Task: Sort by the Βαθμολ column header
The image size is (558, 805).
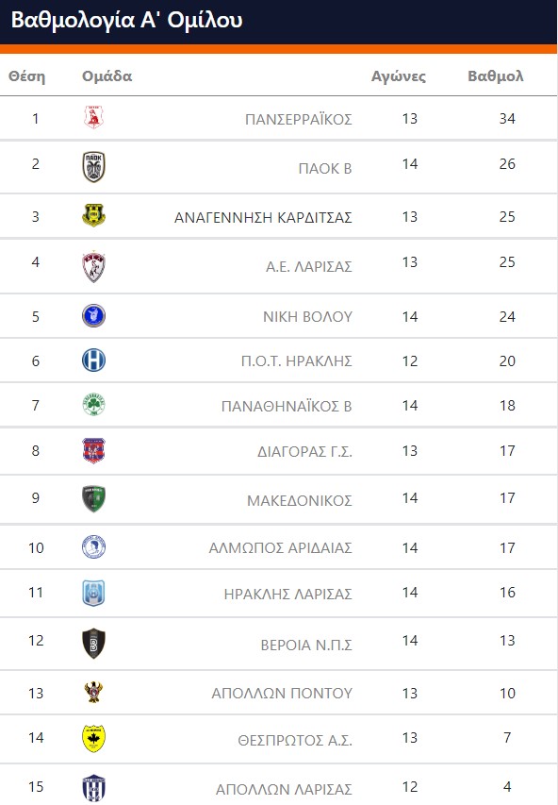Action: click(496, 76)
